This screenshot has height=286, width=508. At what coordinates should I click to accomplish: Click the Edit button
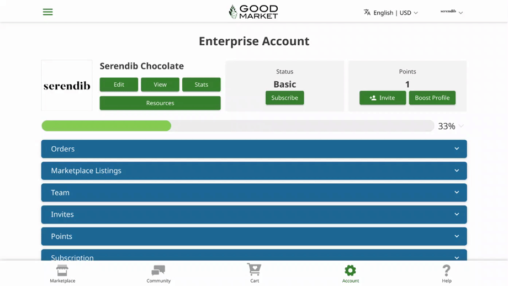click(119, 84)
